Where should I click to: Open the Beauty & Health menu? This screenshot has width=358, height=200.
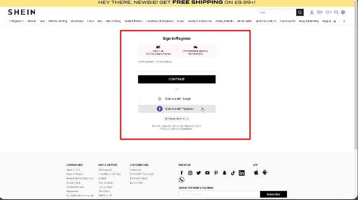(225, 21)
